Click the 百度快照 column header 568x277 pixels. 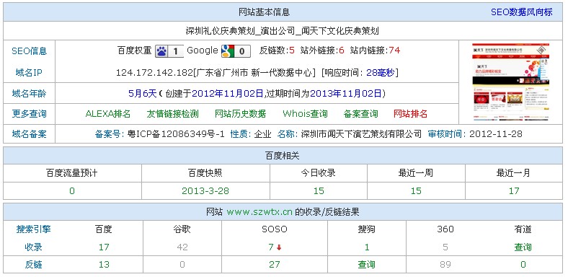[205, 173]
